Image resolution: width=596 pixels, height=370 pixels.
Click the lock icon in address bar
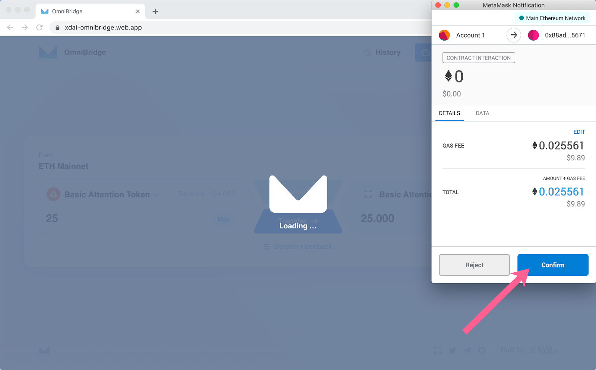pyautogui.click(x=57, y=28)
